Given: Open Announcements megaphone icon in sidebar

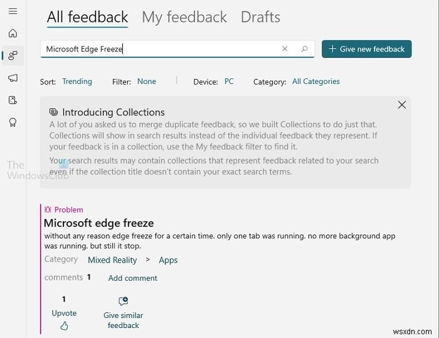Looking at the screenshot, I should pyautogui.click(x=13, y=78).
